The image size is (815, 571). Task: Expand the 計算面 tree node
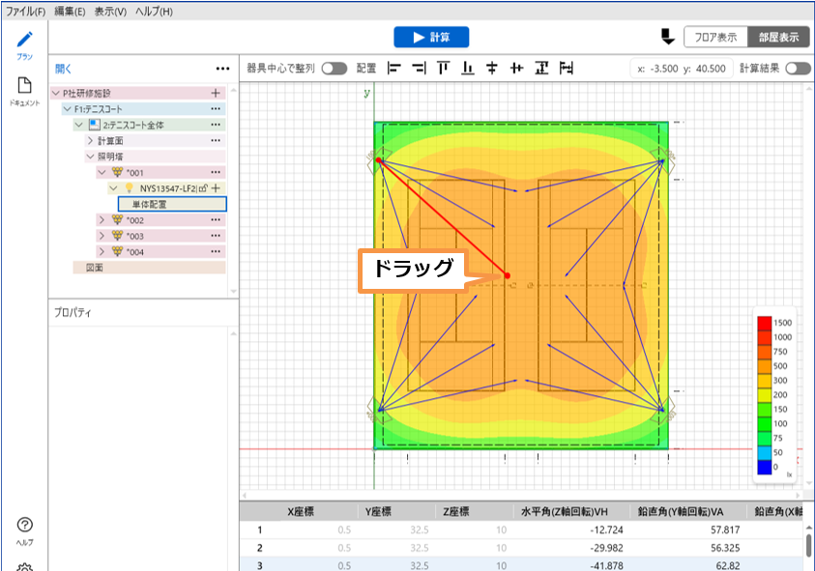[x=90, y=140]
